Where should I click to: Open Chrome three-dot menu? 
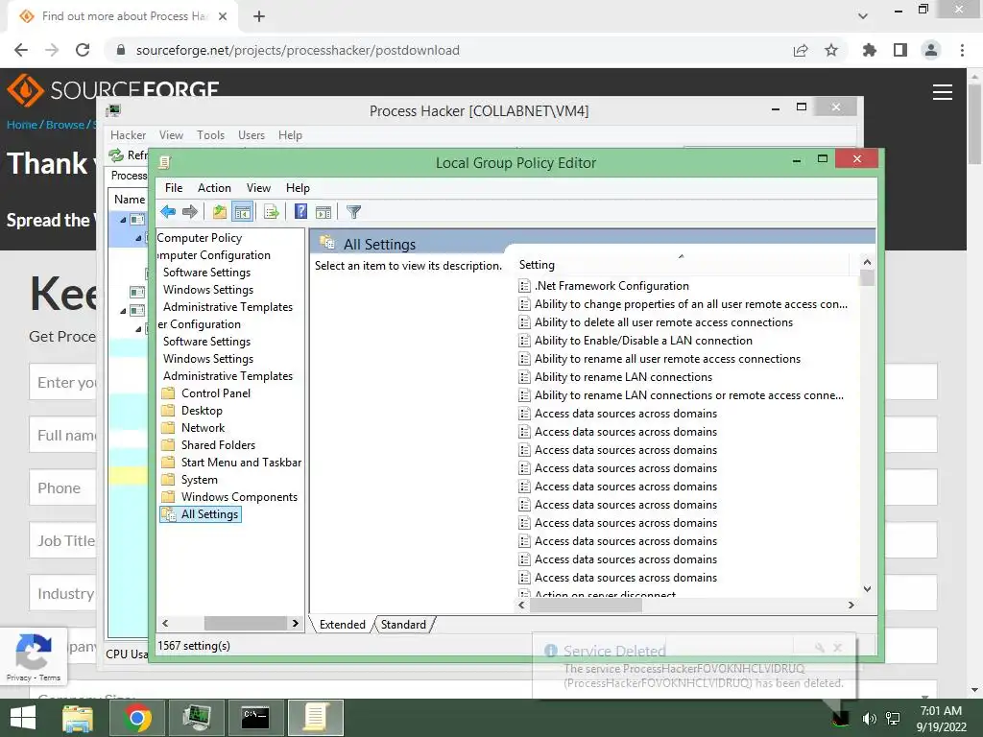(x=962, y=50)
